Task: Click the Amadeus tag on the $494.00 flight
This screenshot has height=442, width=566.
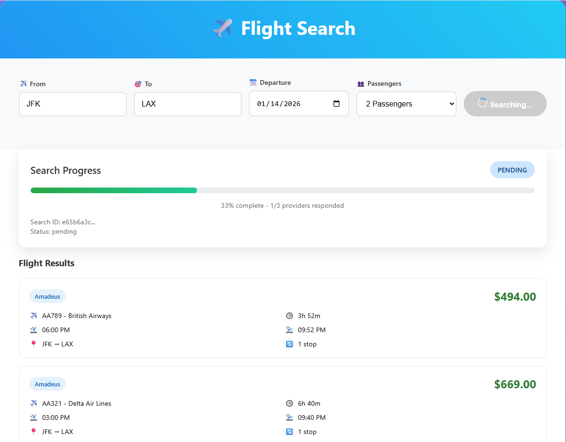Action: 48,296
